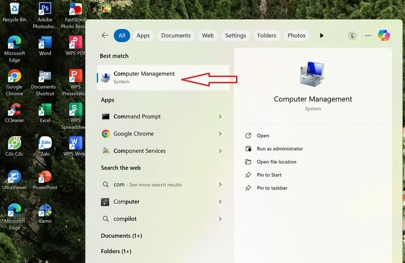Click large Computer Management icon in preview pane
Image resolution: width=405 pixels, height=263 pixels.
312,74
